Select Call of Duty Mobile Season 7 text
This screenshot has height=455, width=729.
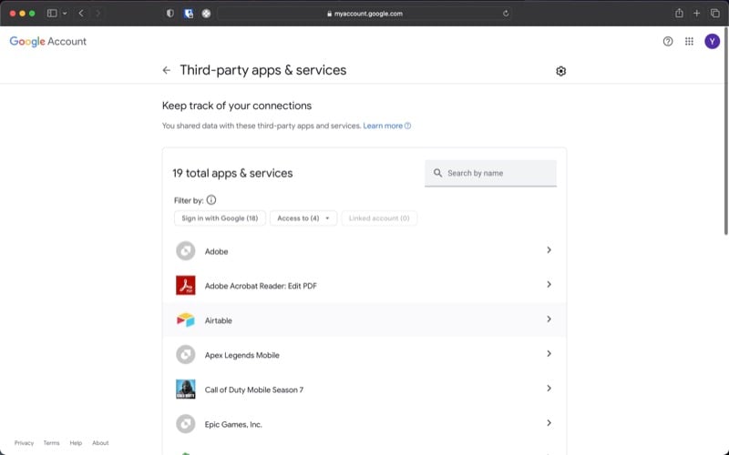tap(254, 390)
